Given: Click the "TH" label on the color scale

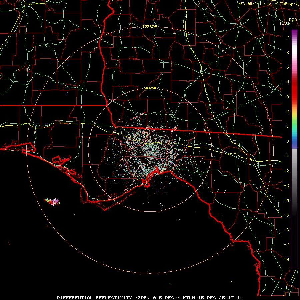Looking at the screenshot, I should coord(286,259).
